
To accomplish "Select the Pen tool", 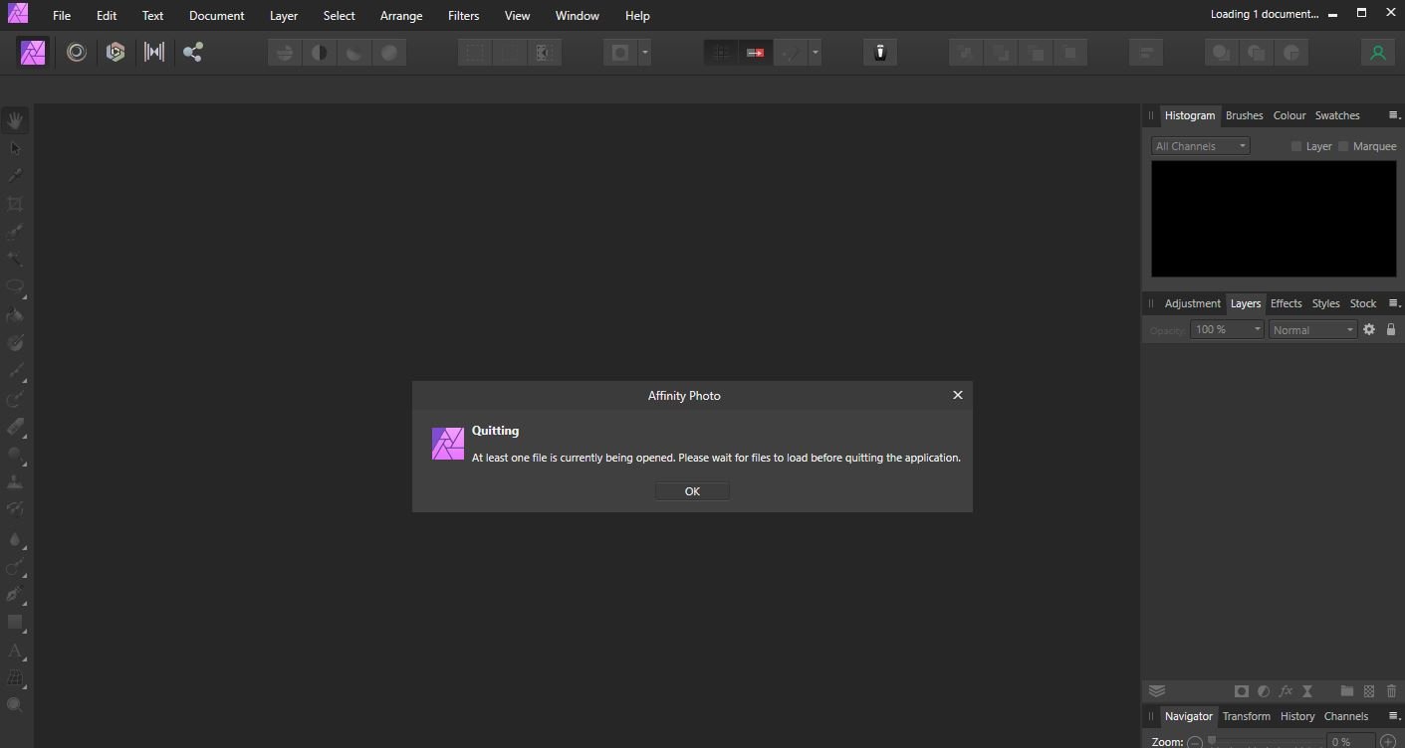I will (15, 594).
